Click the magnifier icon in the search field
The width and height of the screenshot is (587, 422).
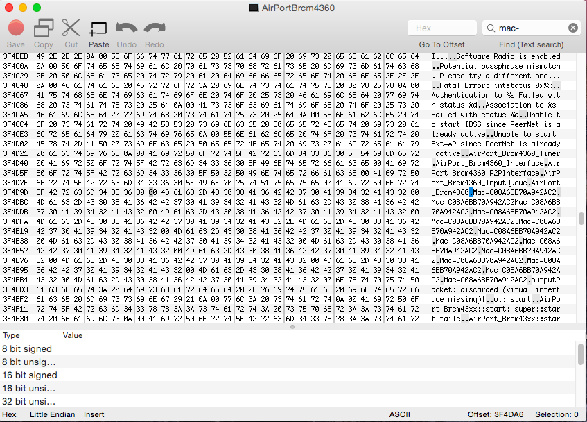[491, 28]
